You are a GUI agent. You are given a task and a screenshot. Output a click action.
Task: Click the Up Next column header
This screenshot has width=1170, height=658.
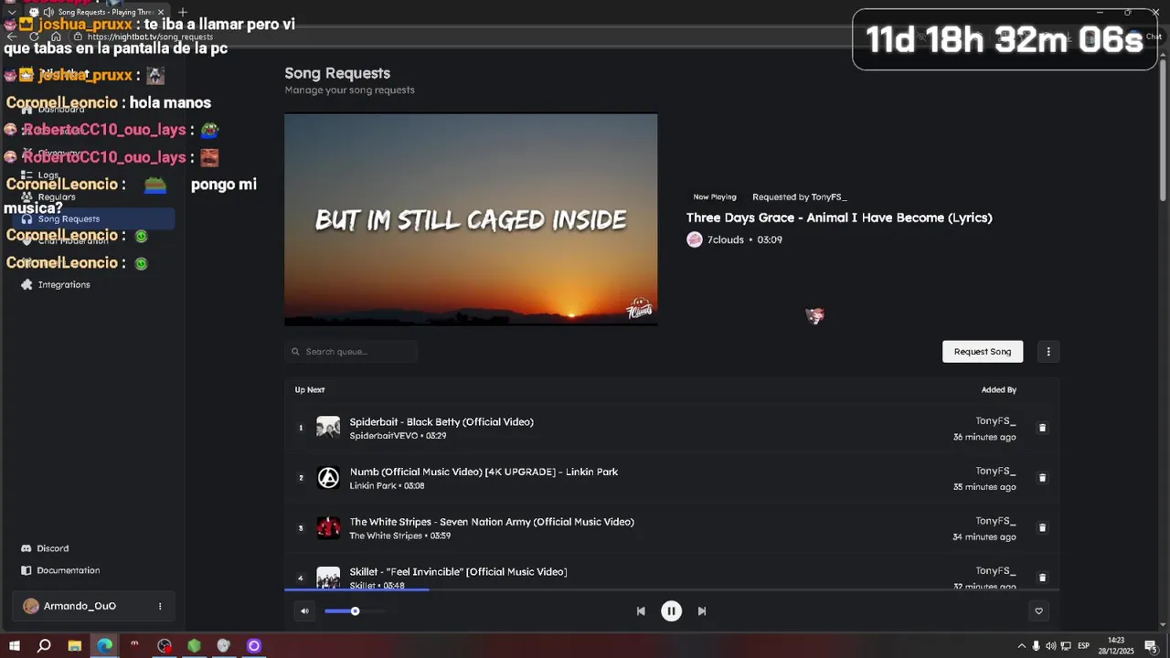(x=310, y=390)
